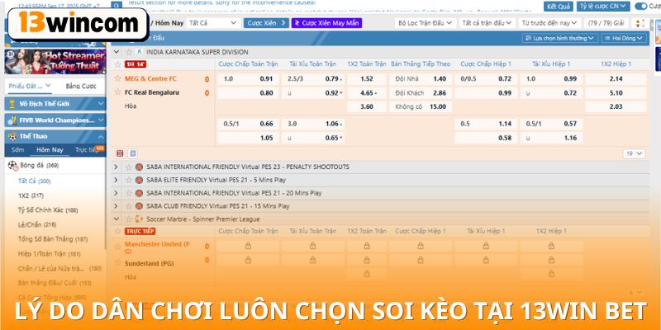Select Tỷ Số Chính Xác market filter
The height and width of the screenshot is (330, 661).
pyautogui.click(x=48, y=210)
